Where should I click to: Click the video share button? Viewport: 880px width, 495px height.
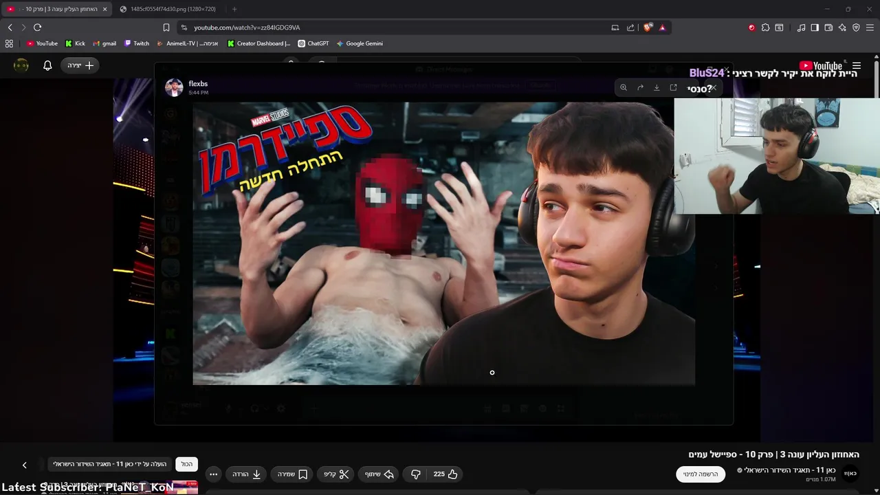pos(379,474)
